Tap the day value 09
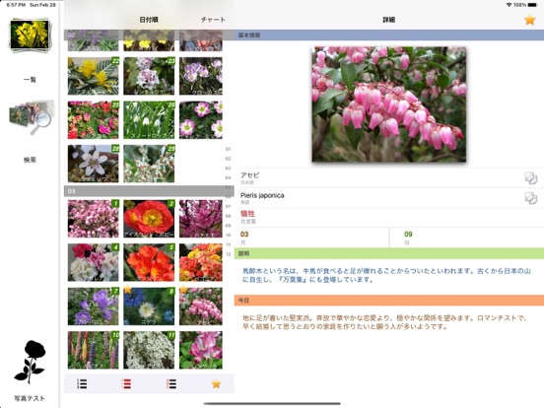The height and width of the screenshot is (408, 544). (x=408, y=235)
